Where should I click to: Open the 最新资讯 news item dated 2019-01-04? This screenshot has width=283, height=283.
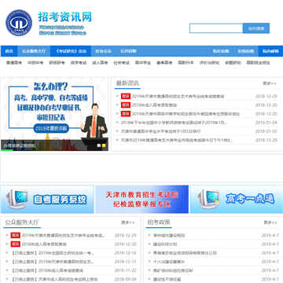tap(174, 123)
